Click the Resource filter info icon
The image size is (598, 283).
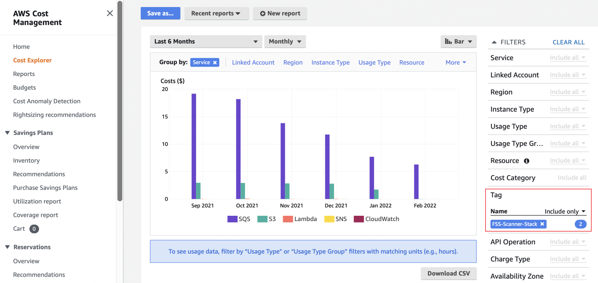tap(526, 161)
